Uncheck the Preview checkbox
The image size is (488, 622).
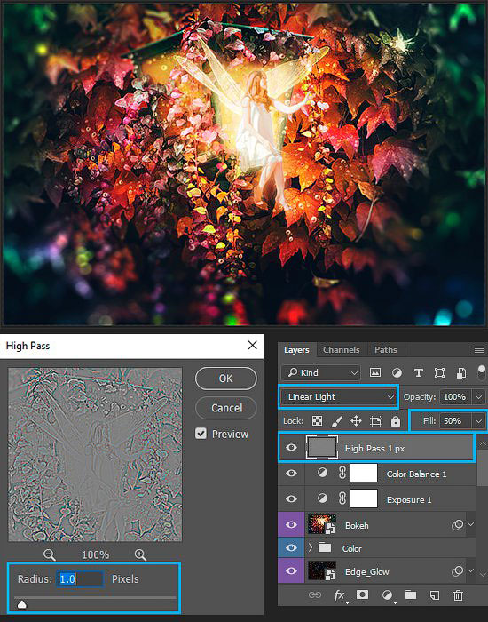click(201, 434)
